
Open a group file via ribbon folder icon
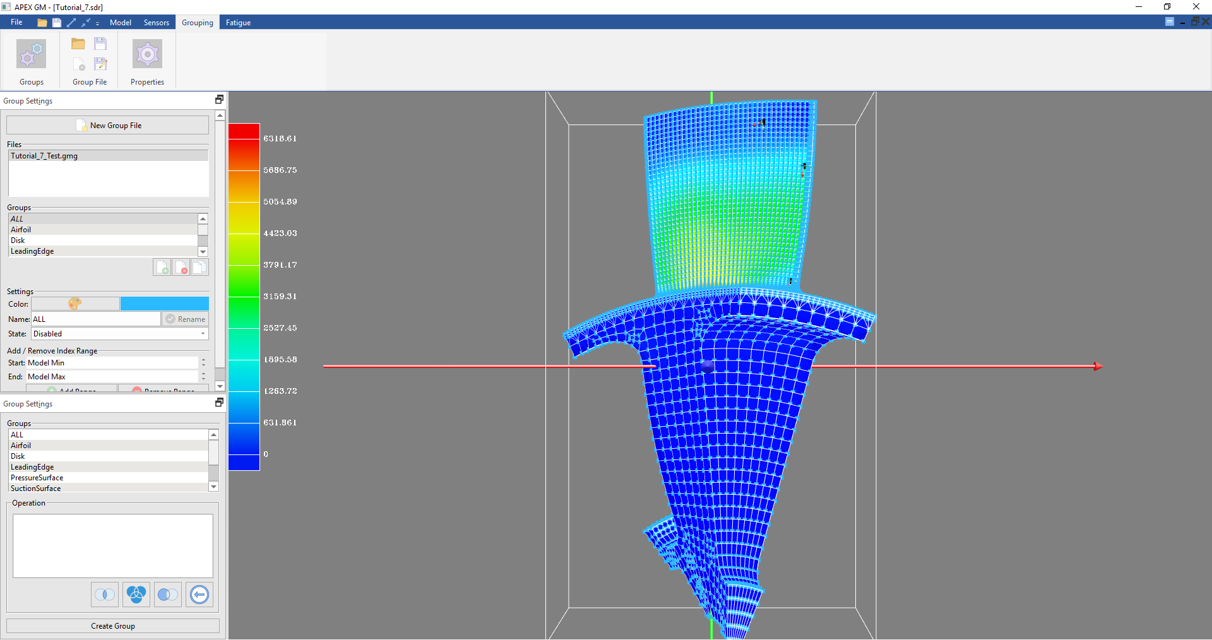[78, 44]
